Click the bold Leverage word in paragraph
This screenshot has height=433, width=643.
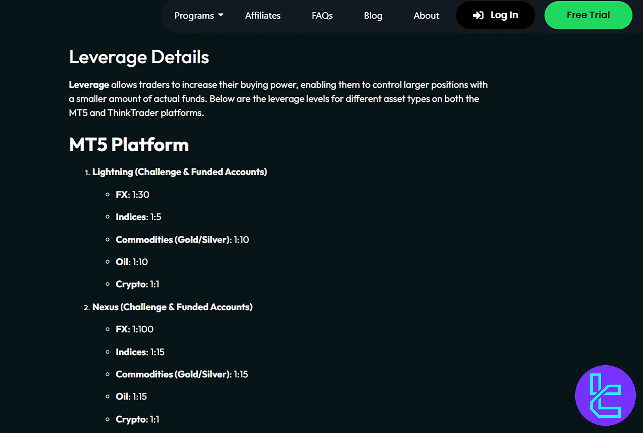click(89, 85)
